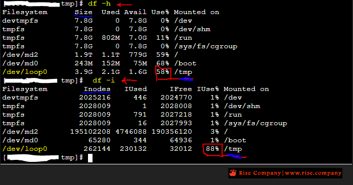Click the terminal cursor at the last prompt
The image size is (353, 185).
click(x=90, y=158)
